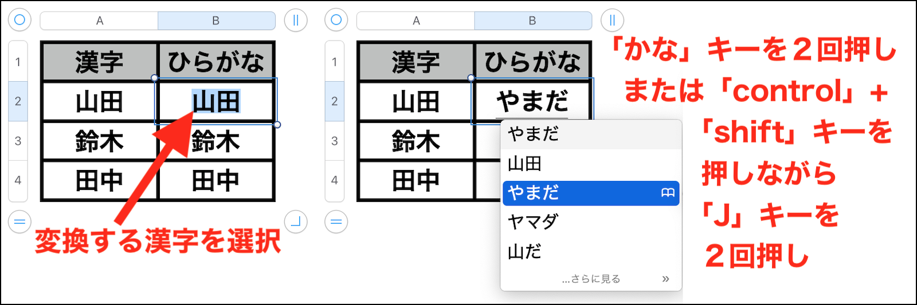This screenshot has width=917, height=305.
Task: Choose the 山田 kanji conversion candidate
Action: point(524,164)
